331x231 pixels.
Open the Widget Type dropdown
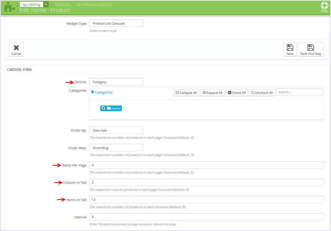tap(116, 23)
